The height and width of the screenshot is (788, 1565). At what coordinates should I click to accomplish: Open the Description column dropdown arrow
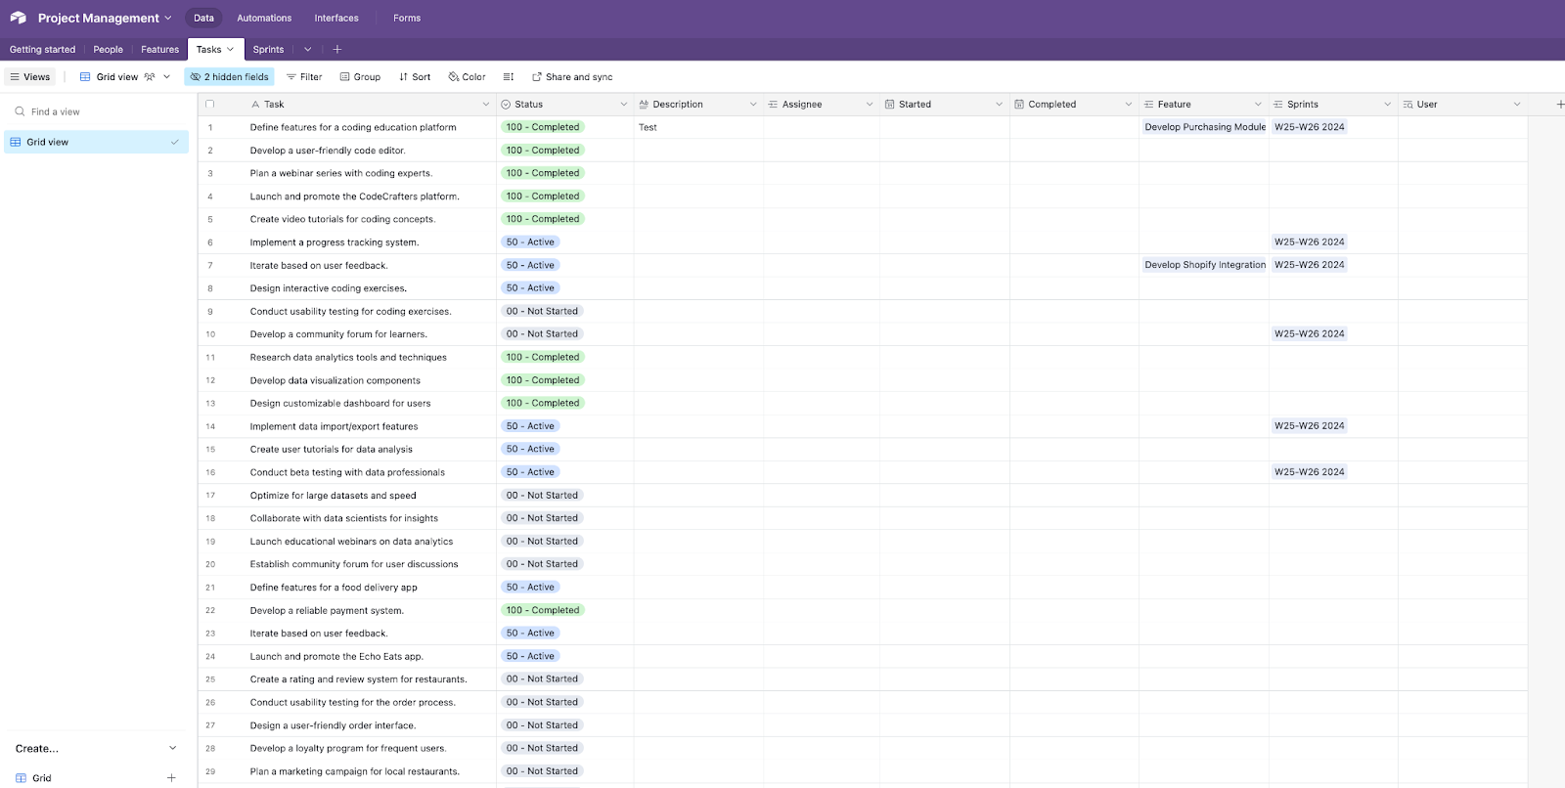coord(753,105)
